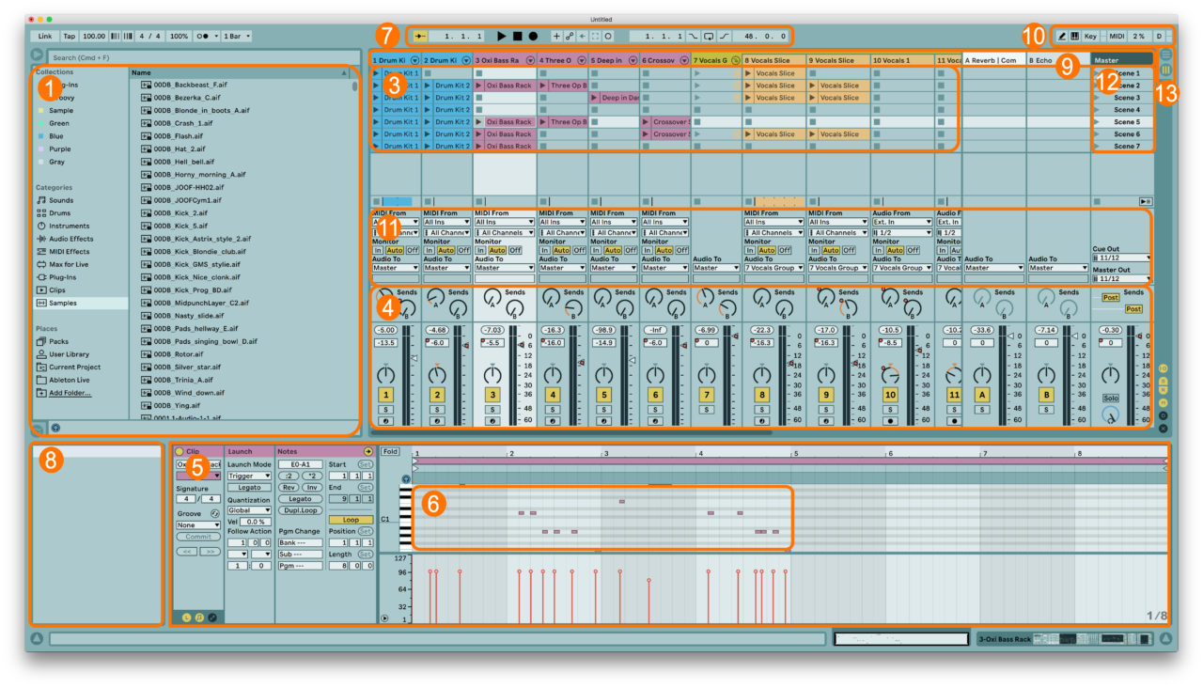Open the Quantization dropdown set to Global
The height and width of the screenshot is (688, 1203).
(x=249, y=510)
